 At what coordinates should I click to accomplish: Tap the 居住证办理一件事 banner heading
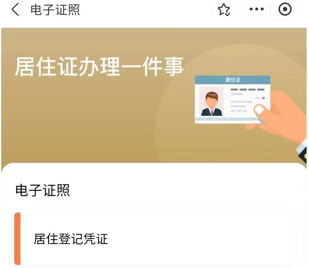click(x=99, y=67)
